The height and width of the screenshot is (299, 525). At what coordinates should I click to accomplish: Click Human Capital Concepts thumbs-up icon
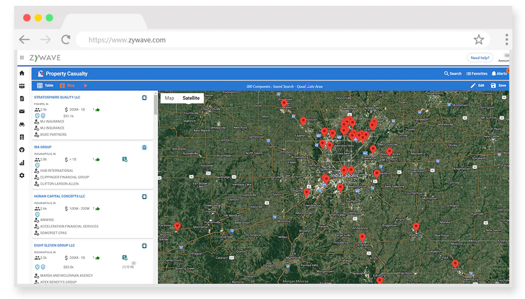[98, 209]
